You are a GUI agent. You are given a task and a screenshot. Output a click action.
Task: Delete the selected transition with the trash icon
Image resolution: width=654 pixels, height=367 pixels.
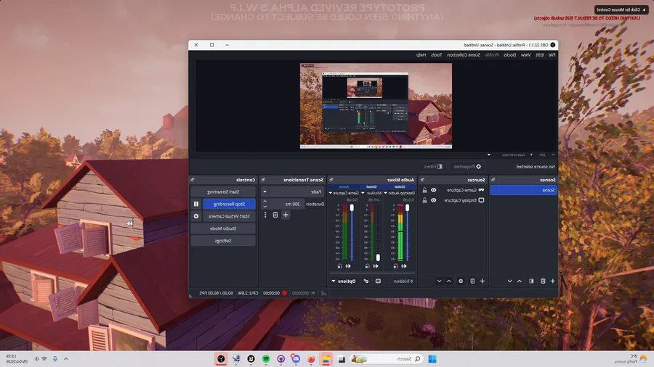(x=275, y=215)
